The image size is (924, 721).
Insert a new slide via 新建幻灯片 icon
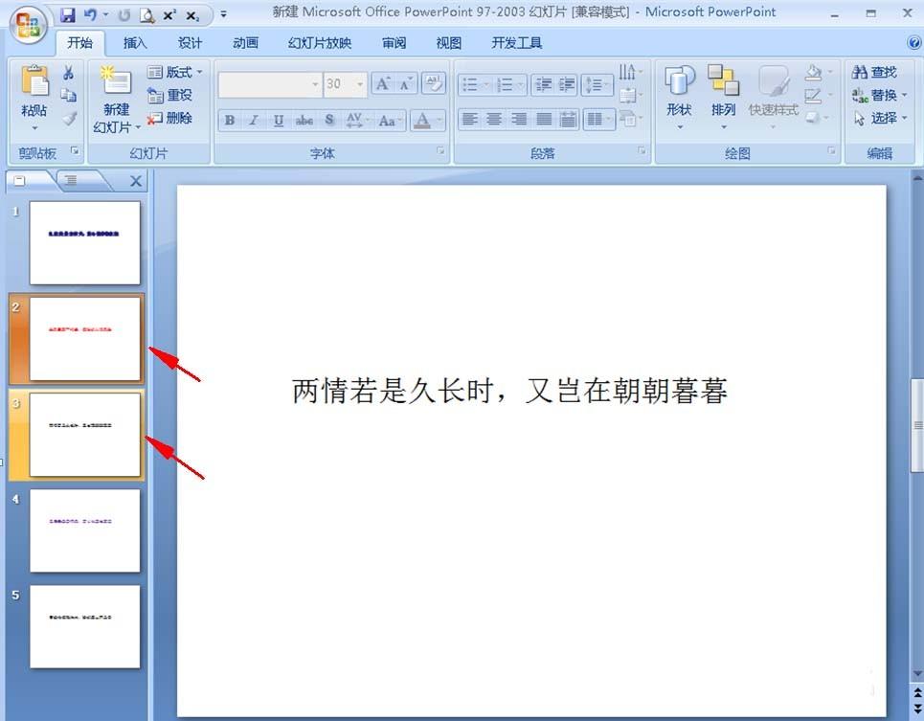(x=117, y=83)
